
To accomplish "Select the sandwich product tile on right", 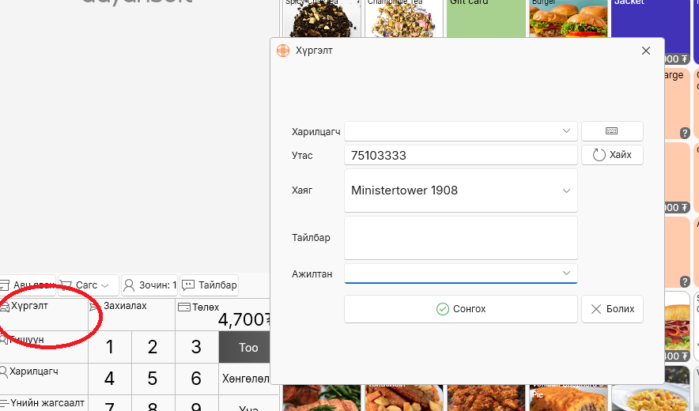I will click(x=677, y=326).
